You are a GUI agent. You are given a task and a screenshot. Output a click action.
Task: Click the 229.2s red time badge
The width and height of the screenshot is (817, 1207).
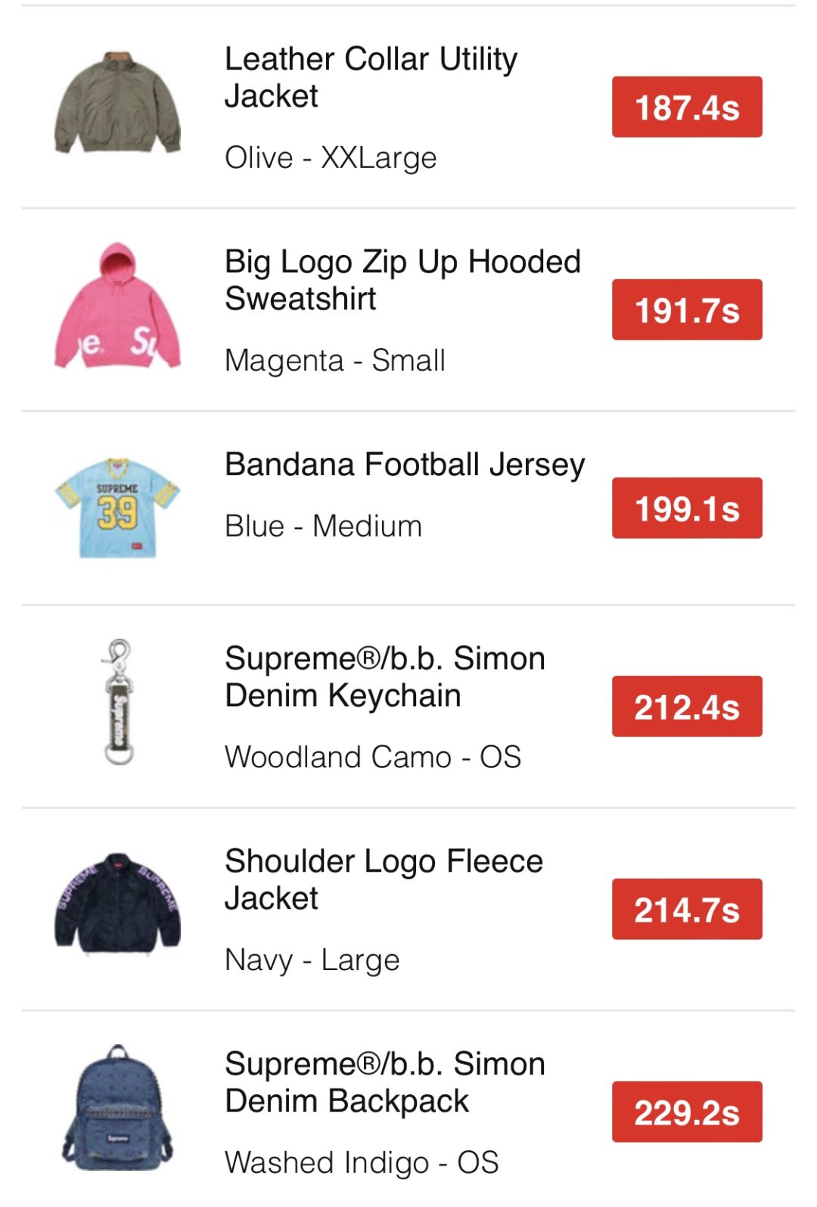tap(686, 1112)
